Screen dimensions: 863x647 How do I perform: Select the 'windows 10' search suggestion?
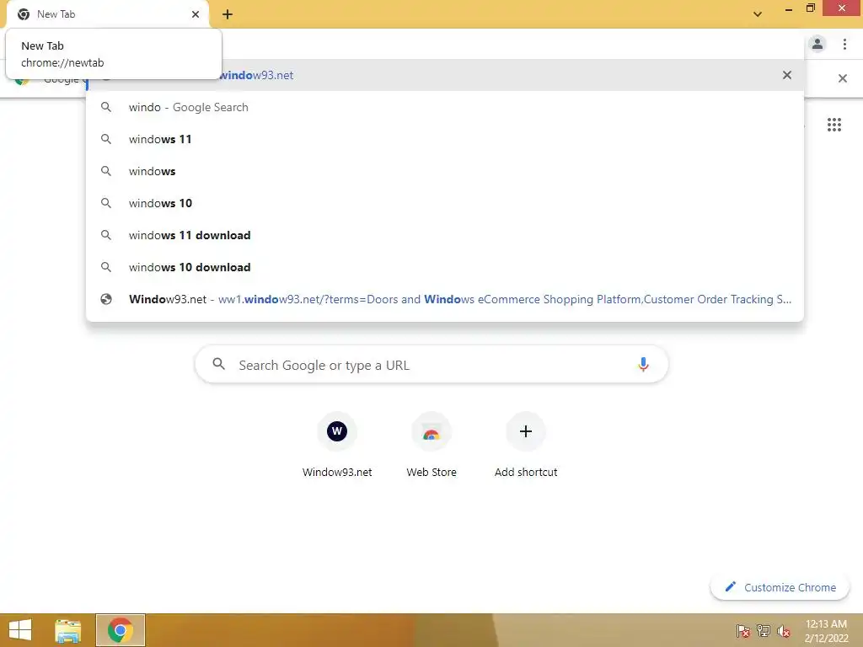point(445,203)
